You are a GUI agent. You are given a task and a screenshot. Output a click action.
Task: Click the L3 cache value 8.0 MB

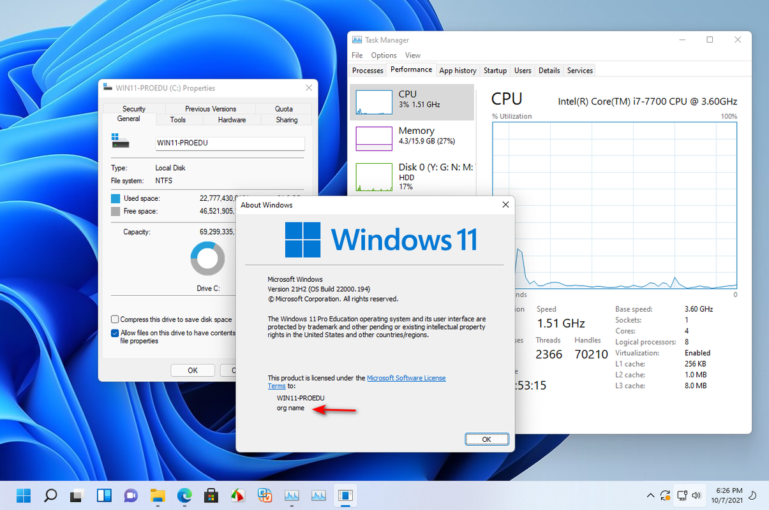point(695,386)
